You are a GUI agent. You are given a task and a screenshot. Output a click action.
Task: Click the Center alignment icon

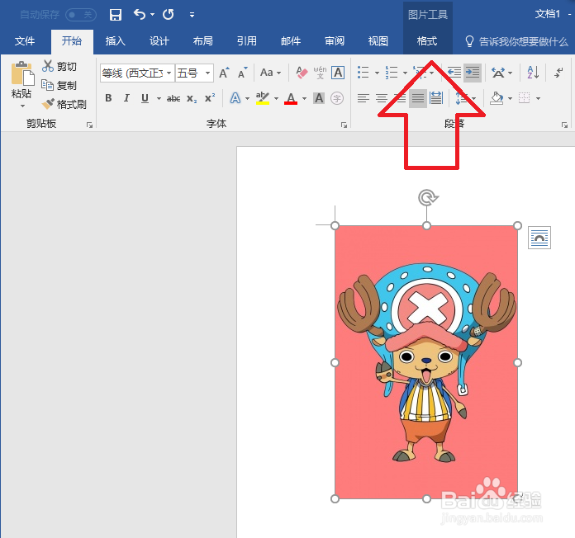click(x=382, y=98)
